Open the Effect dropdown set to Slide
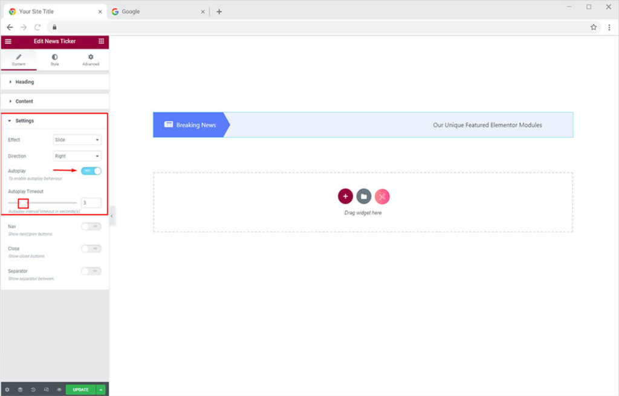Viewport: 619px width, 396px height. click(x=77, y=140)
